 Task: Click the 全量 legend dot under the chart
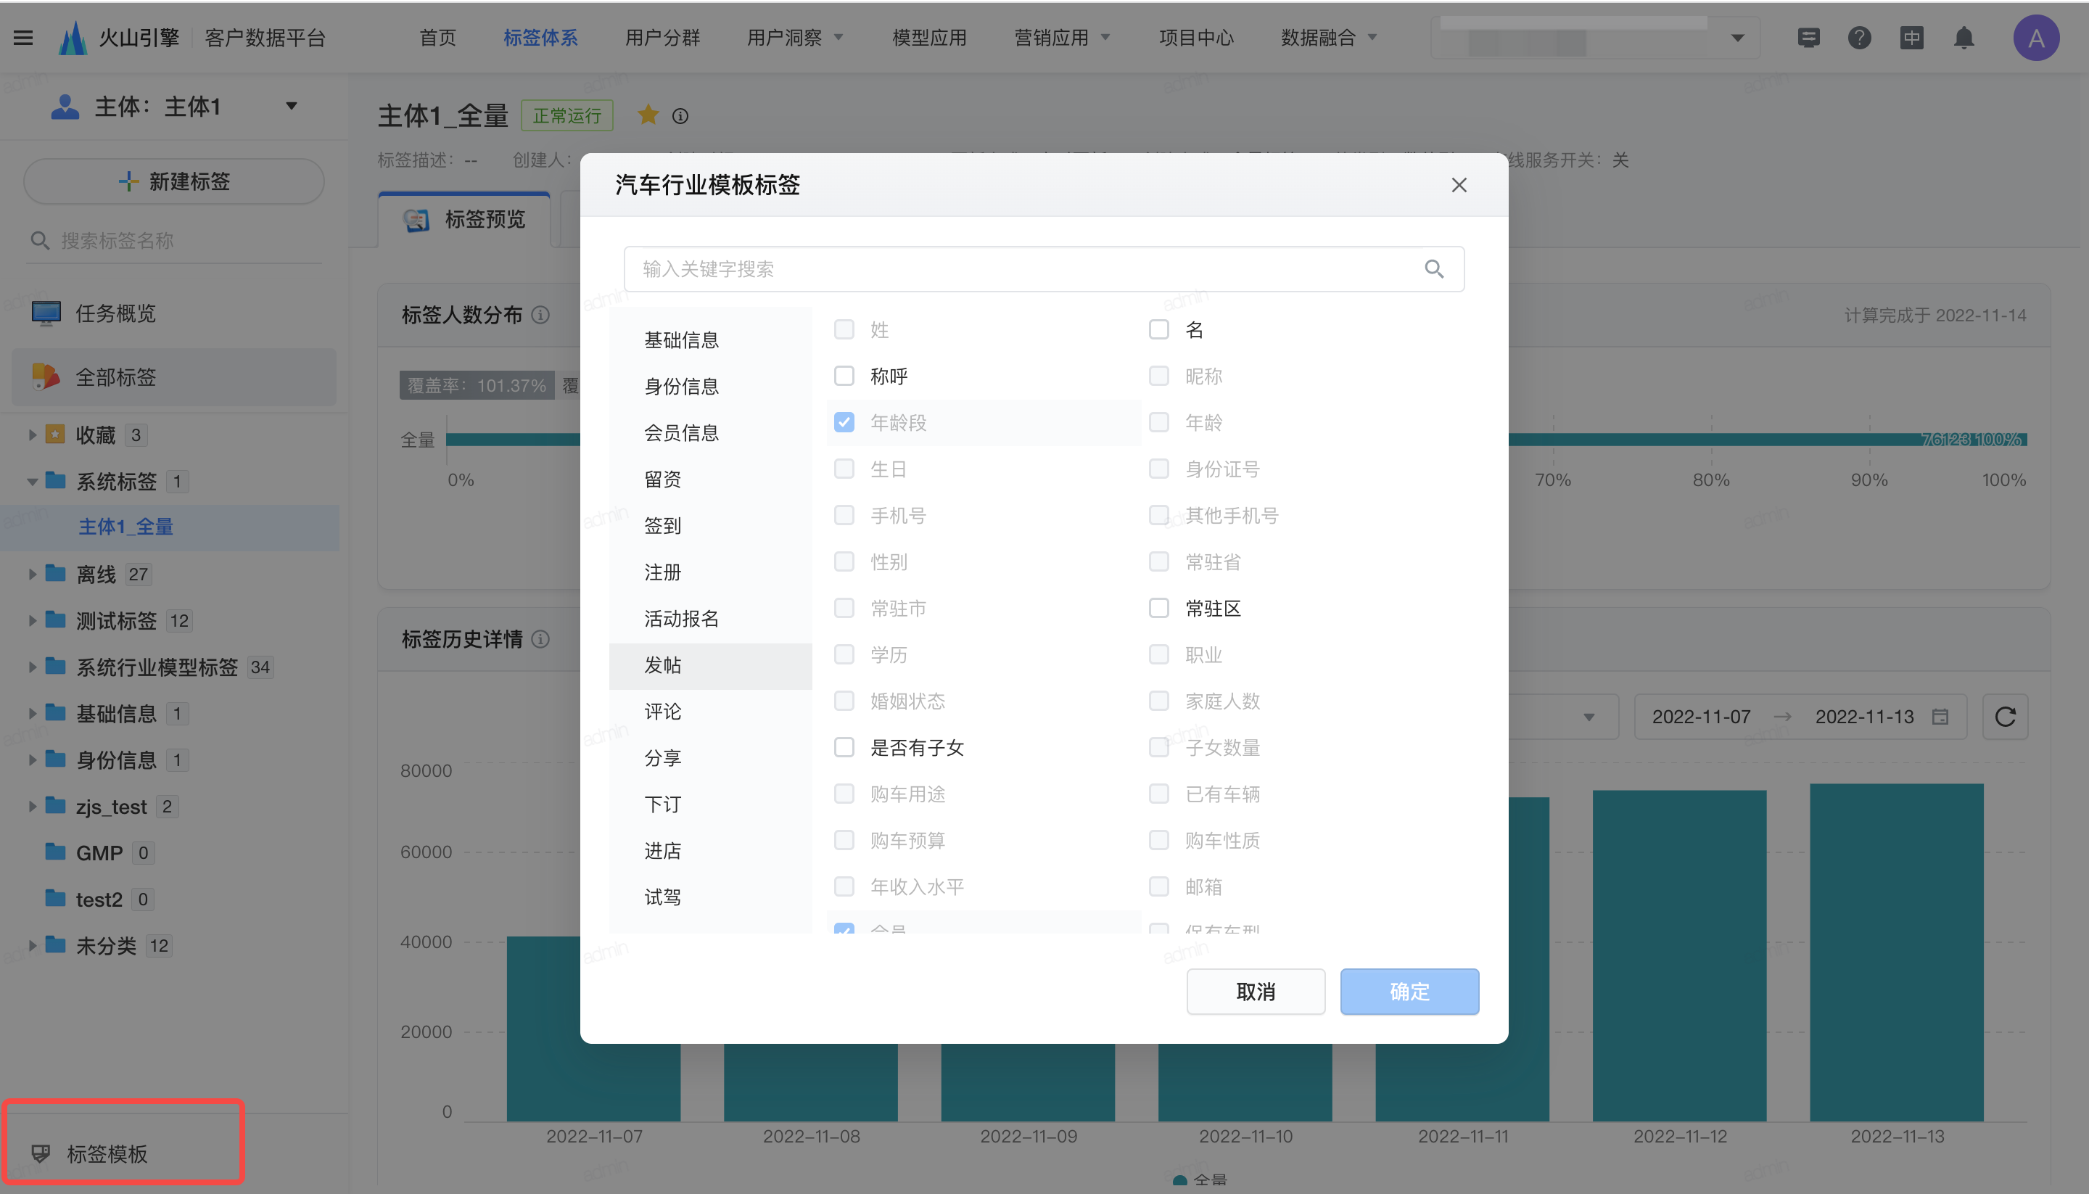click(x=1179, y=1181)
